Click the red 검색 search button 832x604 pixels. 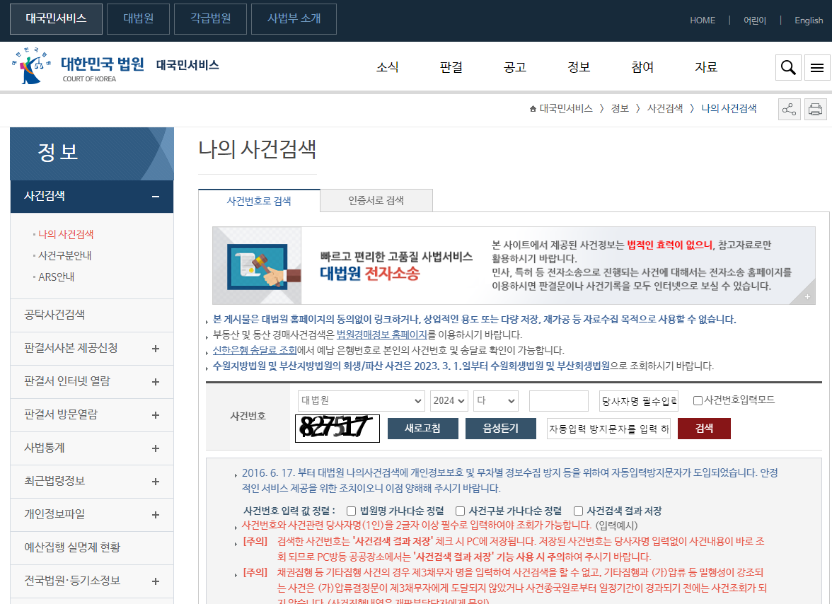click(x=704, y=428)
